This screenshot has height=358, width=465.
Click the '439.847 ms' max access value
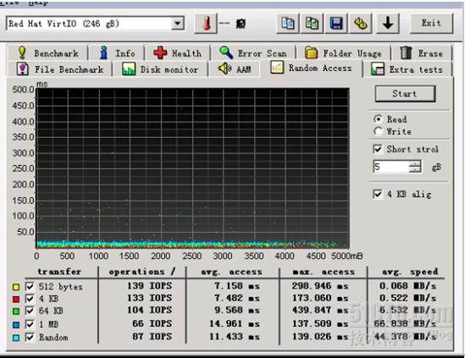[x=320, y=310]
